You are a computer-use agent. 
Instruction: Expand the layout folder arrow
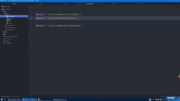point(6,21)
